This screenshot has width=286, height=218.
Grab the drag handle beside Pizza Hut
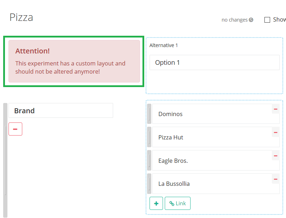[x=149, y=137]
